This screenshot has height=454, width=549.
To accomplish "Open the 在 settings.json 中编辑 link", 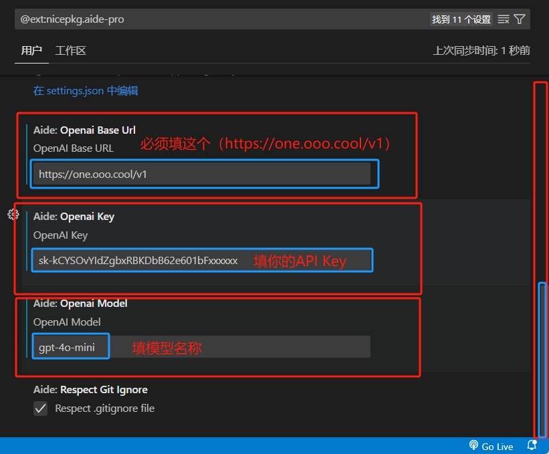I will click(86, 91).
